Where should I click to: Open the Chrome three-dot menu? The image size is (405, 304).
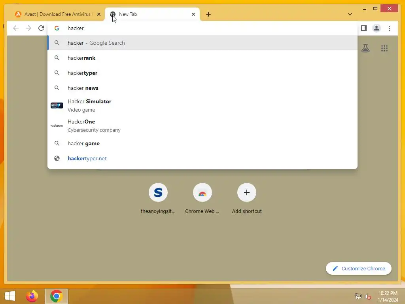pyautogui.click(x=389, y=28)
